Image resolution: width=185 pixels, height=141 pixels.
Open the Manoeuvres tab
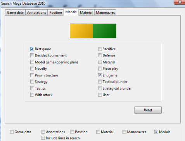[x=105, y=12]
